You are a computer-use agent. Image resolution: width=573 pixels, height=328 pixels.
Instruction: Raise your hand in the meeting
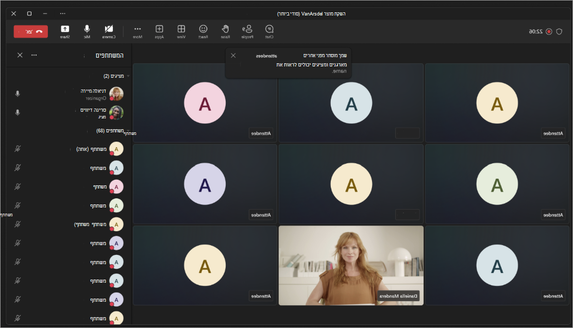tap(226, 31)
